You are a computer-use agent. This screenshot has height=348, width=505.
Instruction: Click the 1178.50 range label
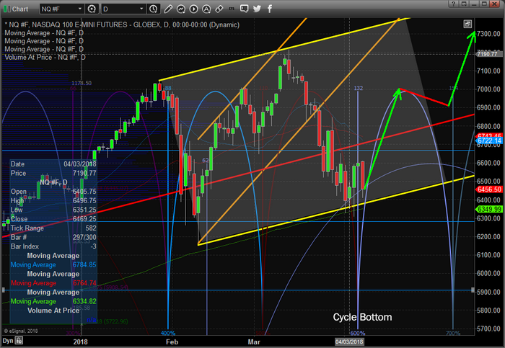point(81,83)
